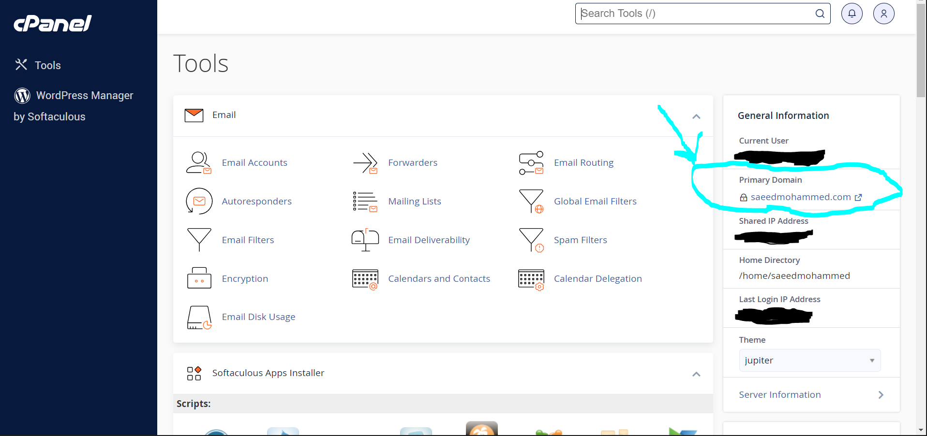Open the Forwarders icon
927x436 pixels.
365,163
